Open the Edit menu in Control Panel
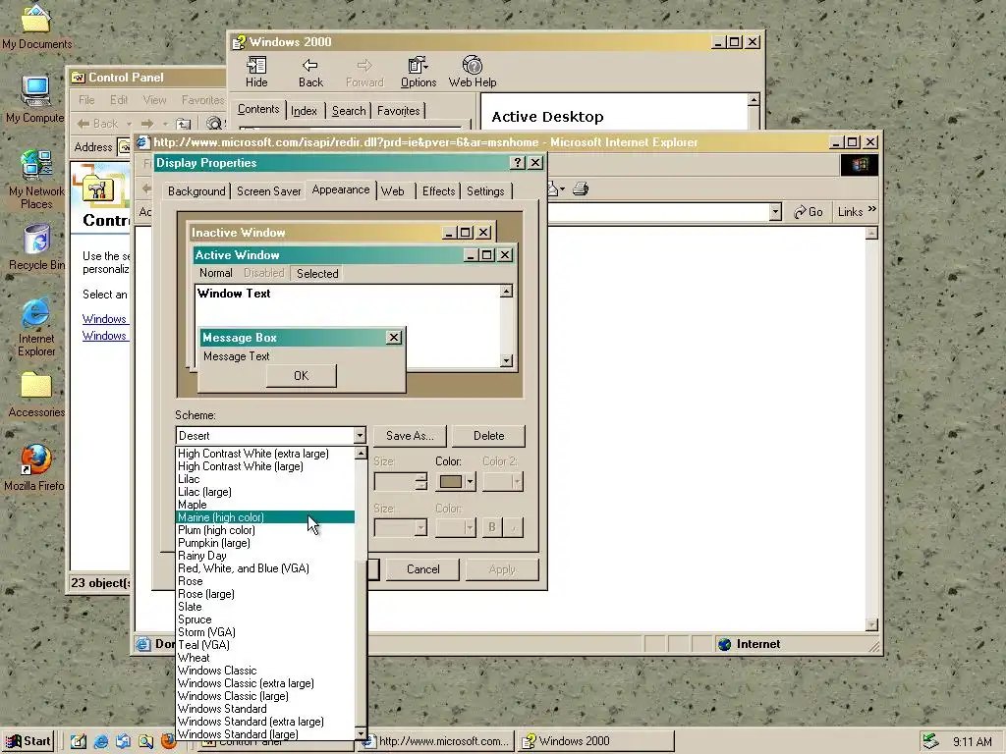Image resolution: width=1006 pixels, height=754 pixels. pos(119,100)
